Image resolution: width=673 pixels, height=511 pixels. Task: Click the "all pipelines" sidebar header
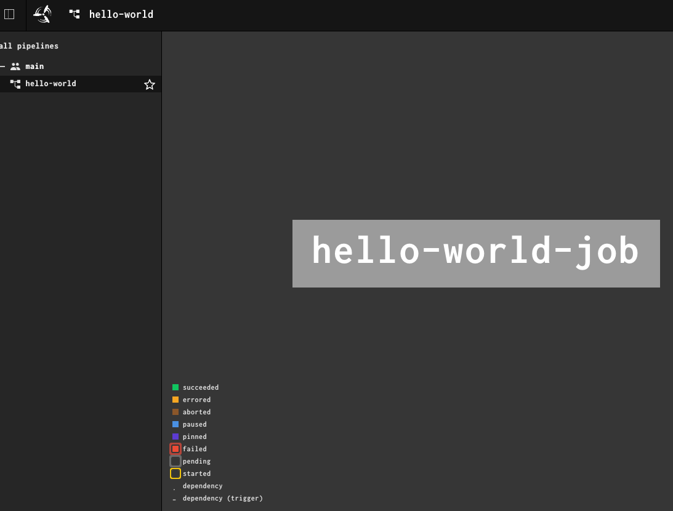(x=30, y=46)
